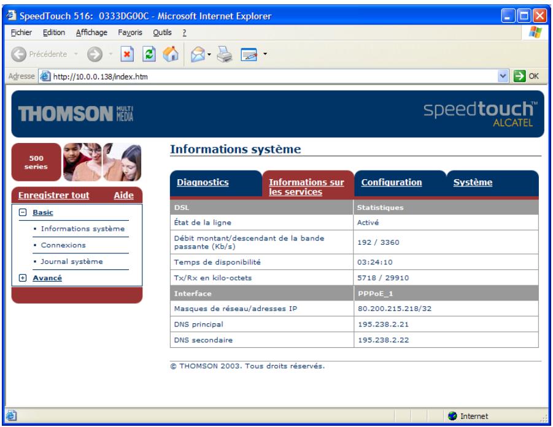Click the Avancé link
The width and height of the screenshot is (553, 427).
pos(47,278)
